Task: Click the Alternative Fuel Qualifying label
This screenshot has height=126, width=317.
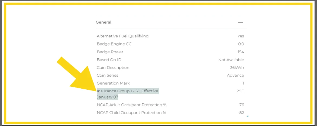Action: (122, 36)
